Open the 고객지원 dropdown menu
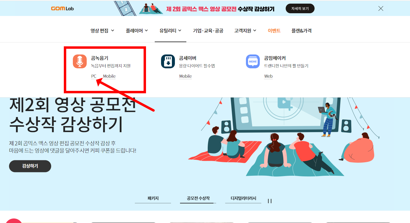This screenshot has height=223, width=410. [x=245, y=30]
